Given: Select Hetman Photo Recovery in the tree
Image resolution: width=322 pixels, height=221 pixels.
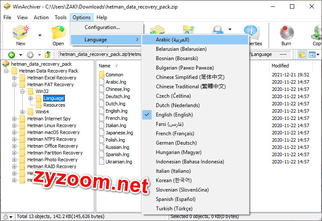Looking at the screenshot, I should point(53,160).
